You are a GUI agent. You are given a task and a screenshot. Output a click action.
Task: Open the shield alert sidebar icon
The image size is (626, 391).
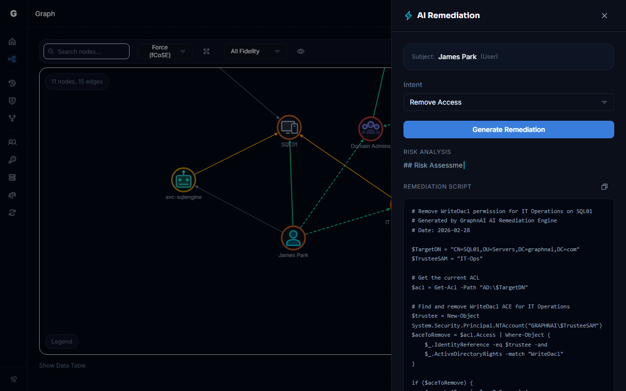[x=12, y=101]
